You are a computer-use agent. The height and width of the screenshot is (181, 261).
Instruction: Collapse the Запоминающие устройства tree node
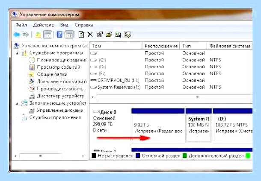[17, 104]
